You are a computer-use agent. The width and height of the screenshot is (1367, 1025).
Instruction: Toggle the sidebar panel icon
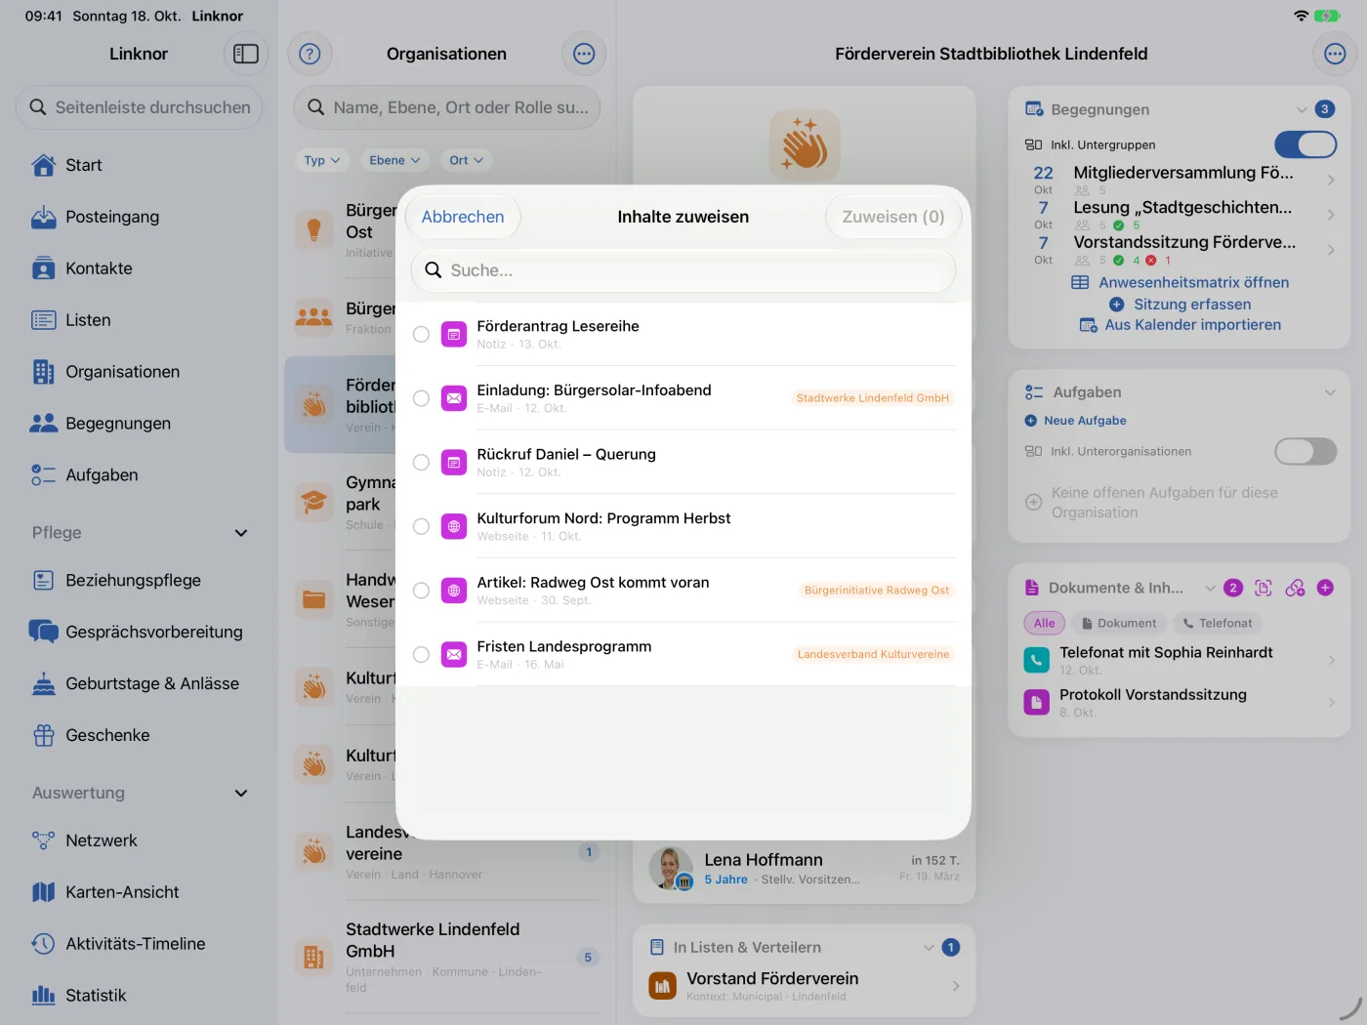click(246, 54)
